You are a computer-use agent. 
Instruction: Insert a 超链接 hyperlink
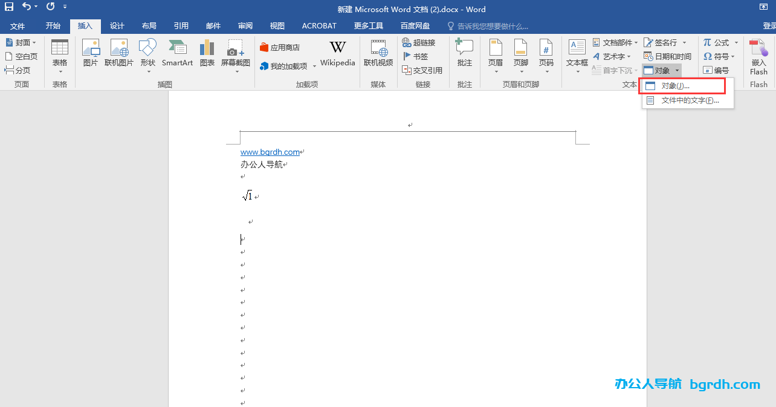(x=418, y=43)
